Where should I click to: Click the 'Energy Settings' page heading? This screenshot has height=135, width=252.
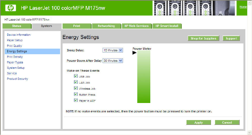point(81,37)
